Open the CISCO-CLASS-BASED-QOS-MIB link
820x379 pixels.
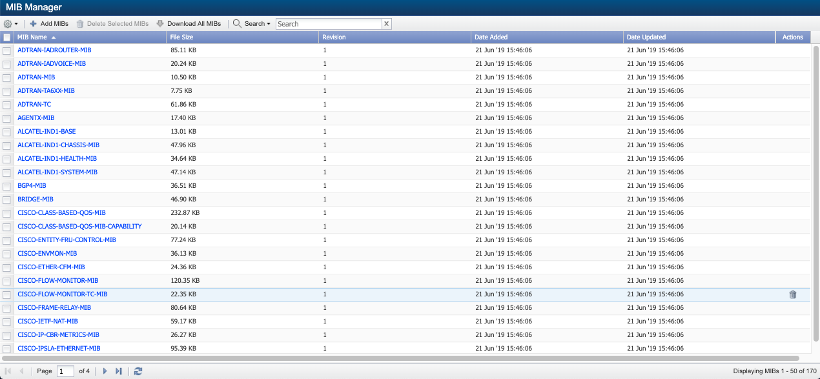point(61,212)
